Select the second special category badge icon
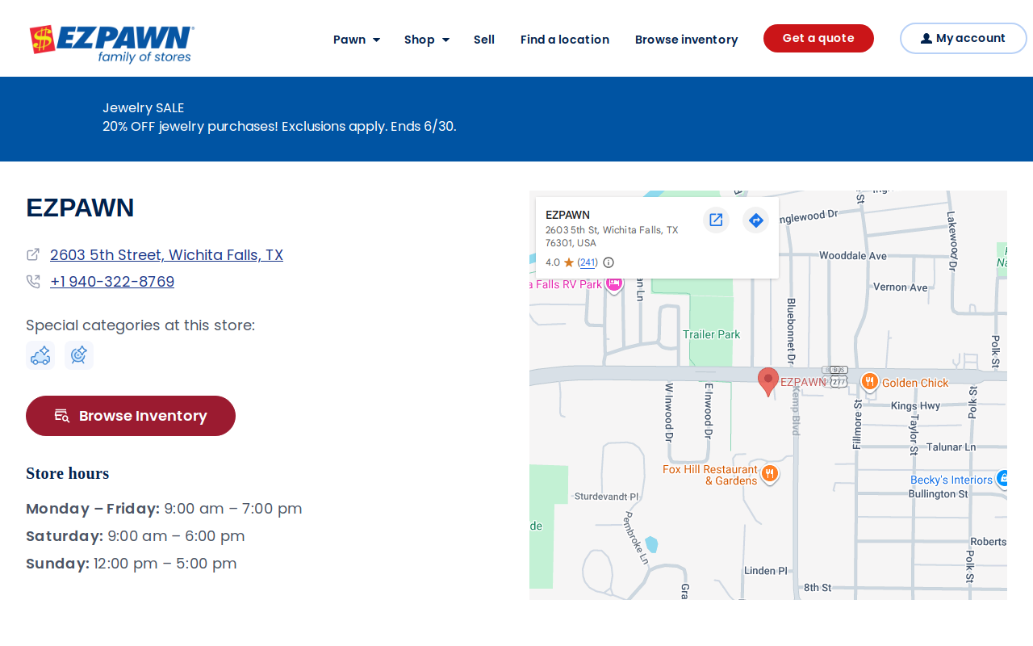 pos(79,355)
